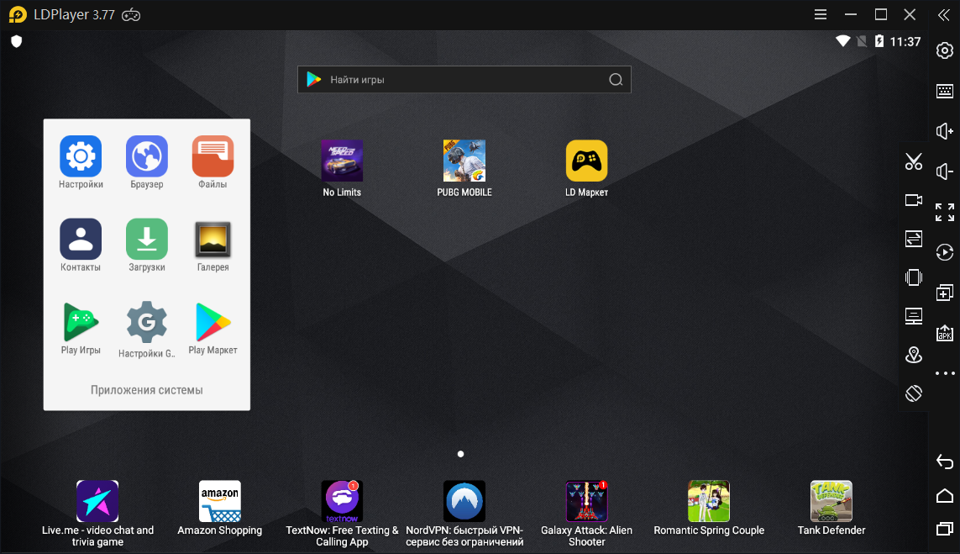The width and height of the screenshot is (960, 554).
Task: Activate the shake device tool
Action: 914,277
